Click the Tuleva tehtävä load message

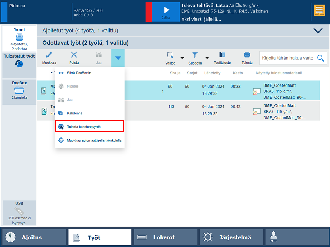pyautogui.click(x=225, y=8)
